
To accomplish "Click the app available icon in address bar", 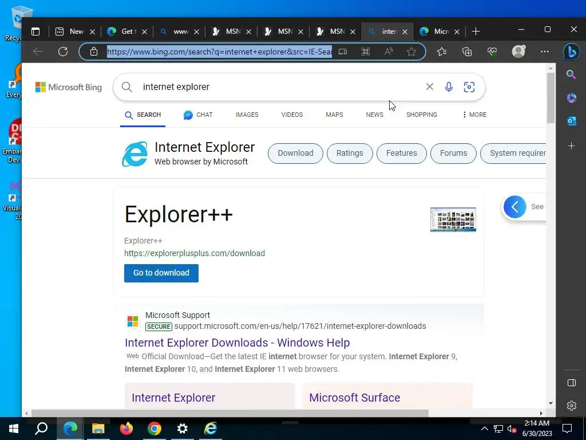I will [343, 52].
